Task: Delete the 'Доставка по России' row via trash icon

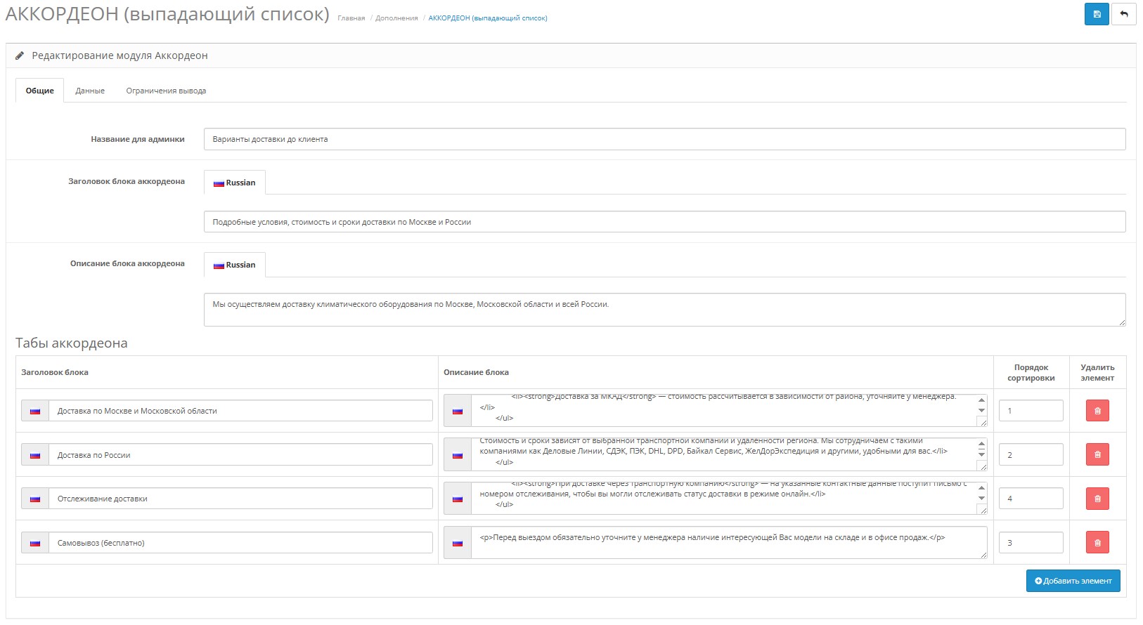Action: pyautogui.click(x=1097, y=454)
